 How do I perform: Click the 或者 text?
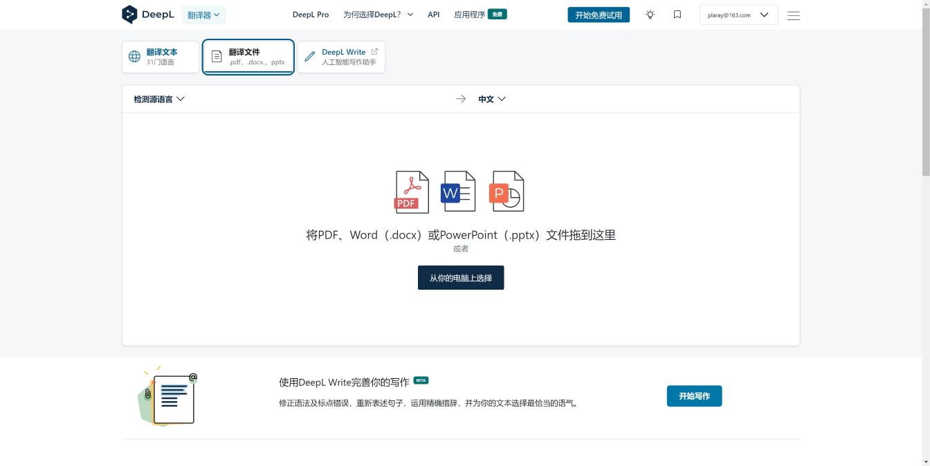coord(461,249)
